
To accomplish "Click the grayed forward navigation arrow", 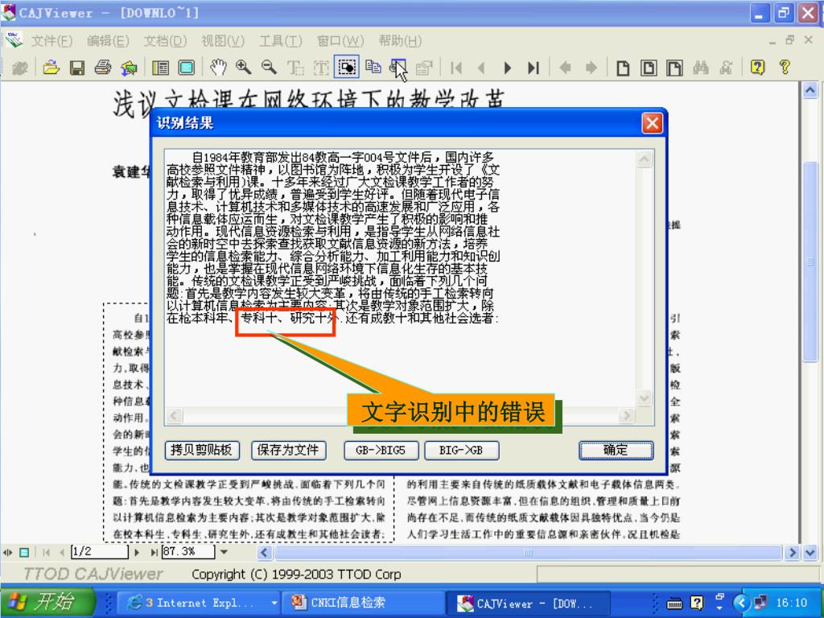I will [x=591, y=68].
